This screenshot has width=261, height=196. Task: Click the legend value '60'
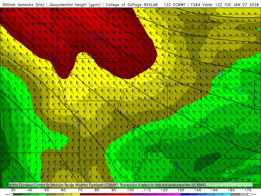click(x=63, y=190)
